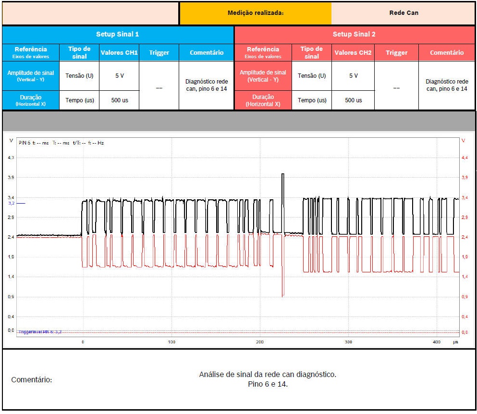This screenshot has width=477, height=414.
Task: Click the Valores CH1 column header
Action: (119, 52)
